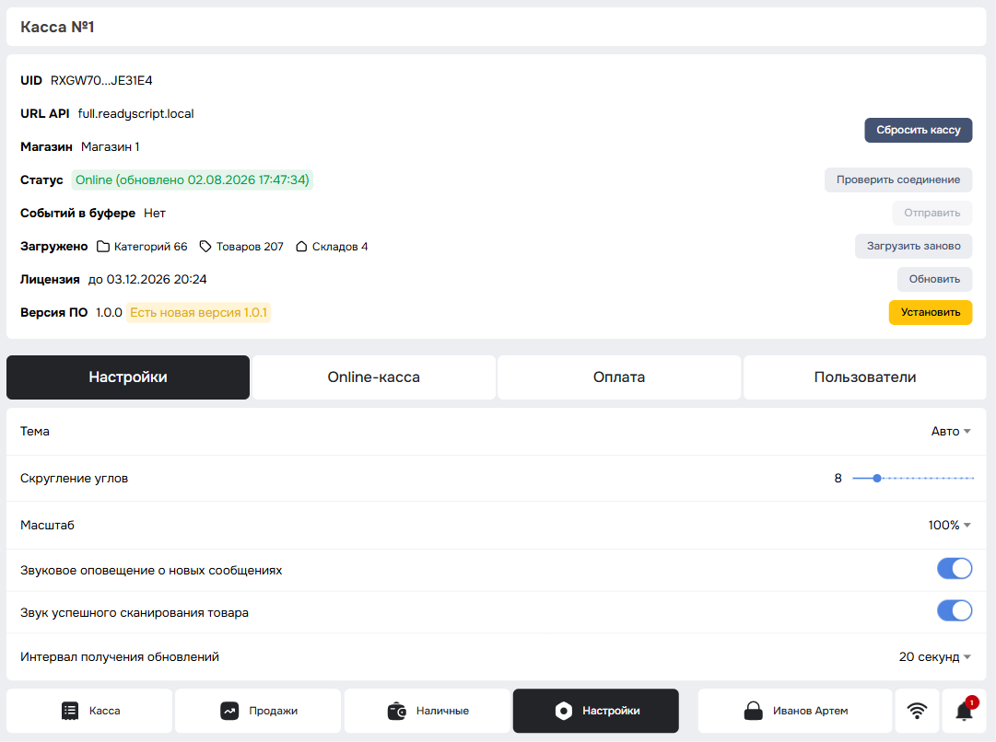Switch to the Оплата tab
The width and height of the screenshot is (996, 742).
point(619,377)
